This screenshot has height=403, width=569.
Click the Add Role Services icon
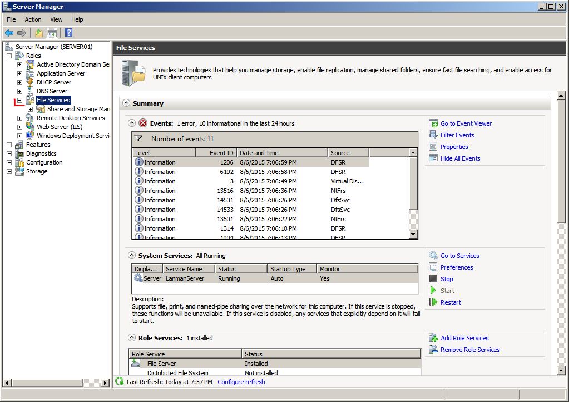tap(433, 338)
